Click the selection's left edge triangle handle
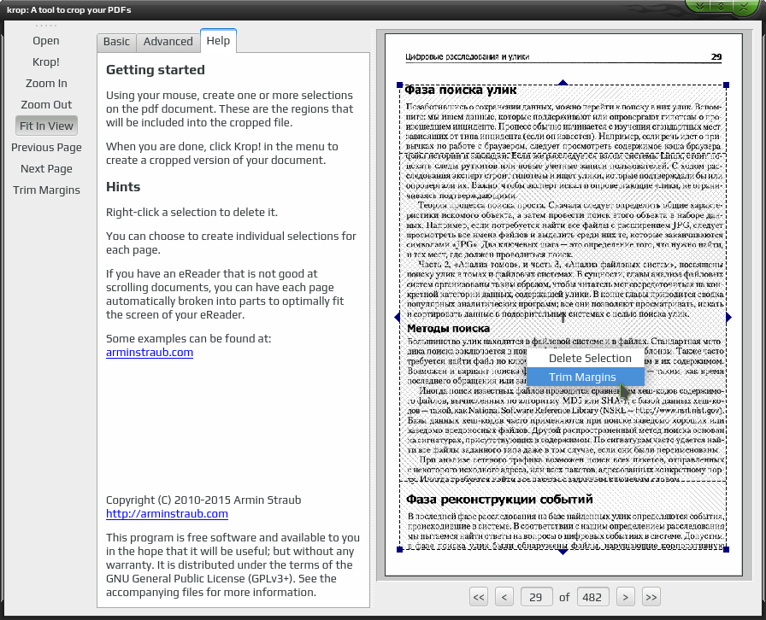The height and width of the screenshot is (620, 766). (398, 318)
